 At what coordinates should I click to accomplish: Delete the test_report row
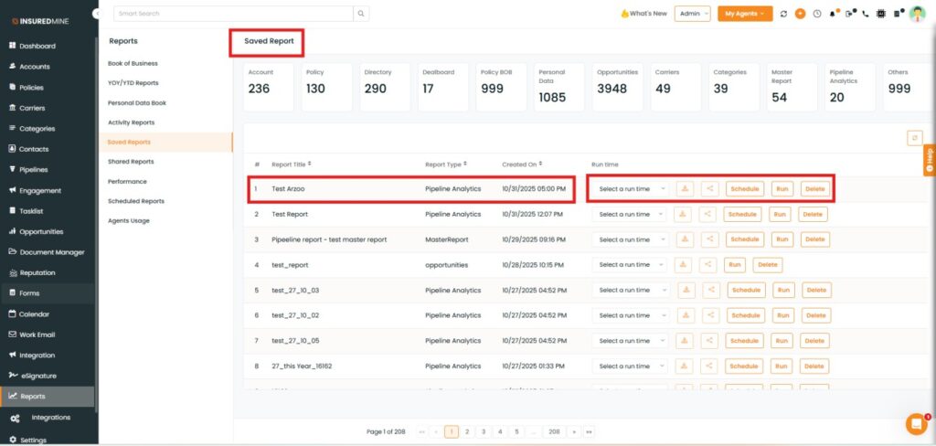tap(767, 264)
